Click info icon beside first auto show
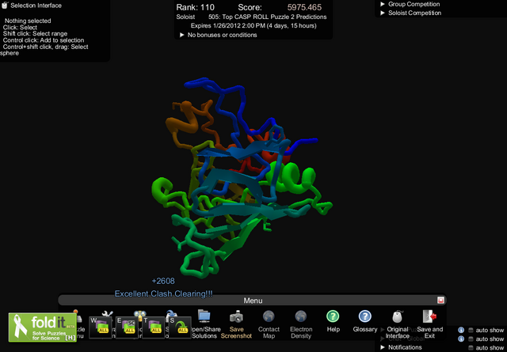507x352 pixels. (461, 330)
